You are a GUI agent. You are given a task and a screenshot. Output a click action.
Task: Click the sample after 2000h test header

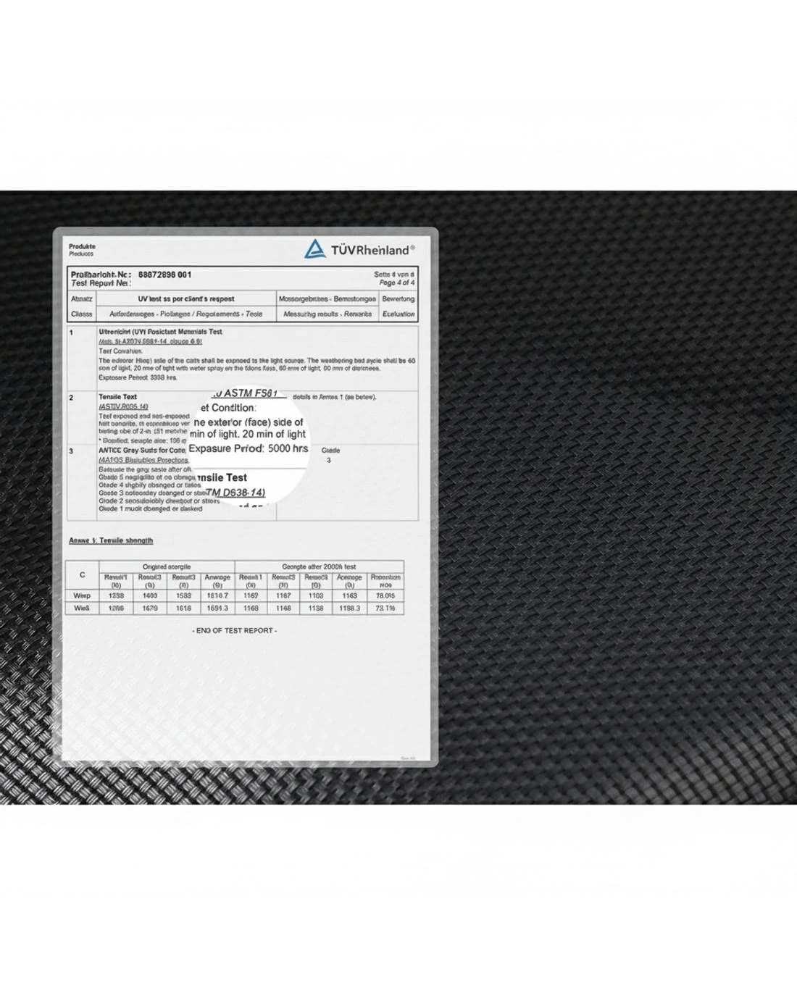[319, 566]
